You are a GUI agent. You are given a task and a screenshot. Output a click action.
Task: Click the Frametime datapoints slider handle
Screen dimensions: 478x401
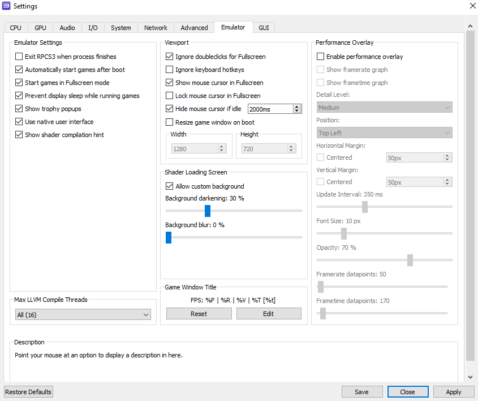coord(323,313)
